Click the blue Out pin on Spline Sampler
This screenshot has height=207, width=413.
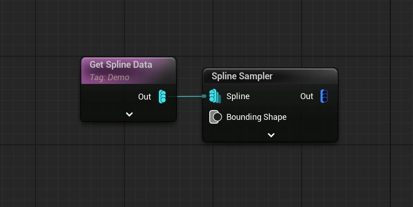pos(324,96)
